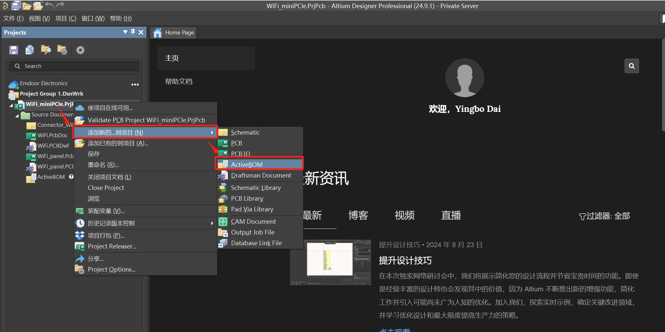Open the webinar article thumbnail image
The height and width of the screenshot is (332, 665).
(x=330, y=262)
